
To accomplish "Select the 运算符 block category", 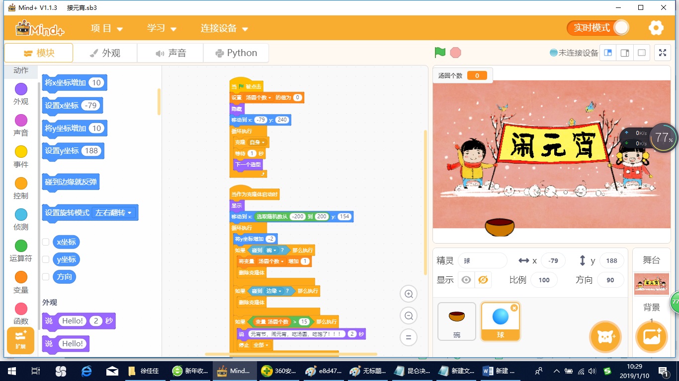I will [x=21, y=251].
